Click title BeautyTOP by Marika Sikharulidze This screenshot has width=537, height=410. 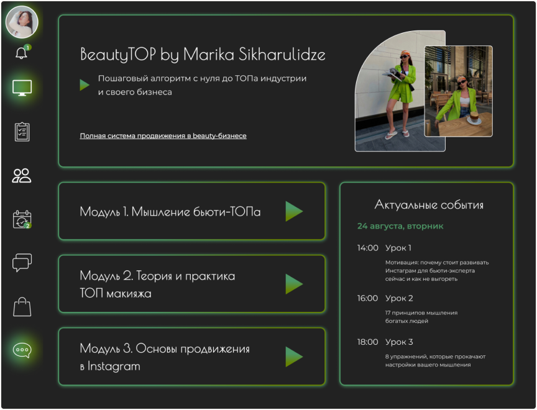click(x=203, y=55)
